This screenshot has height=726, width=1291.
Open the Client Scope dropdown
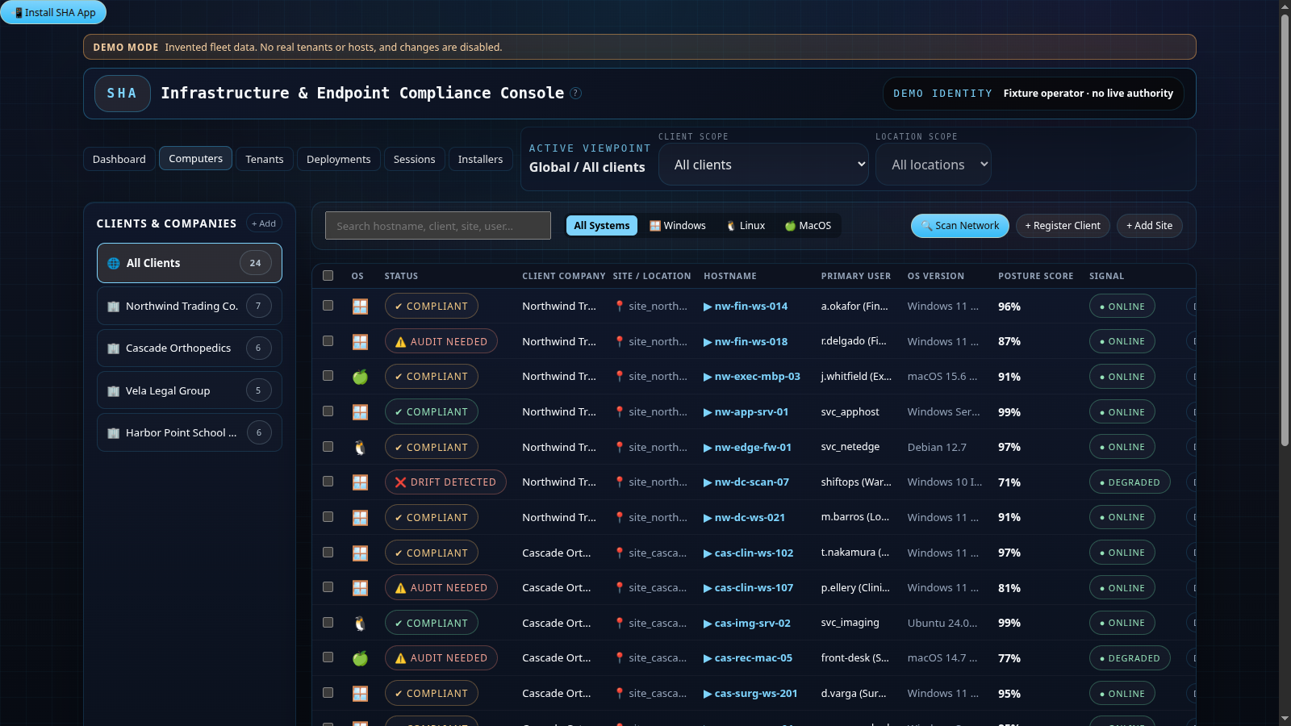pos(763,165)
